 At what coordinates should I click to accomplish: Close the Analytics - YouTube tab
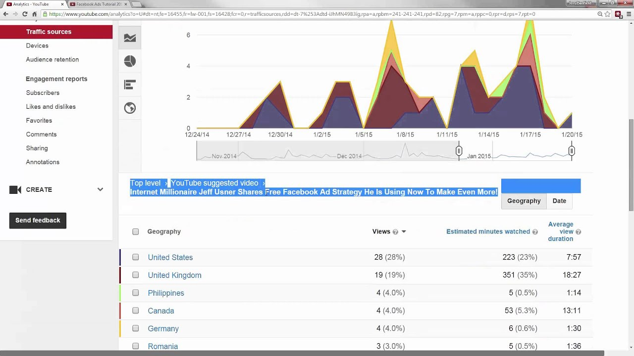click(62, 4)
